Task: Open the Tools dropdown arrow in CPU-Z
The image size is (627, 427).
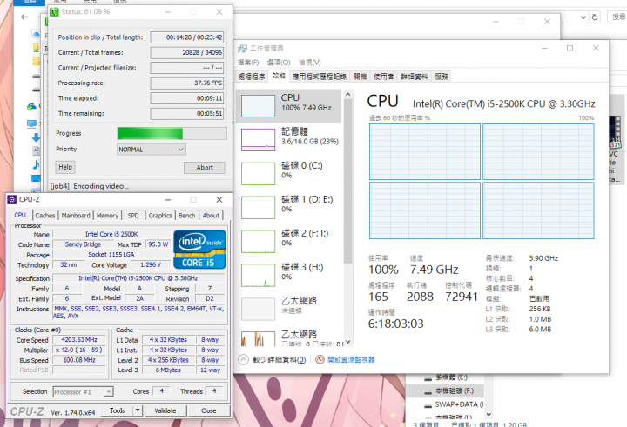Action: point(138,410)
